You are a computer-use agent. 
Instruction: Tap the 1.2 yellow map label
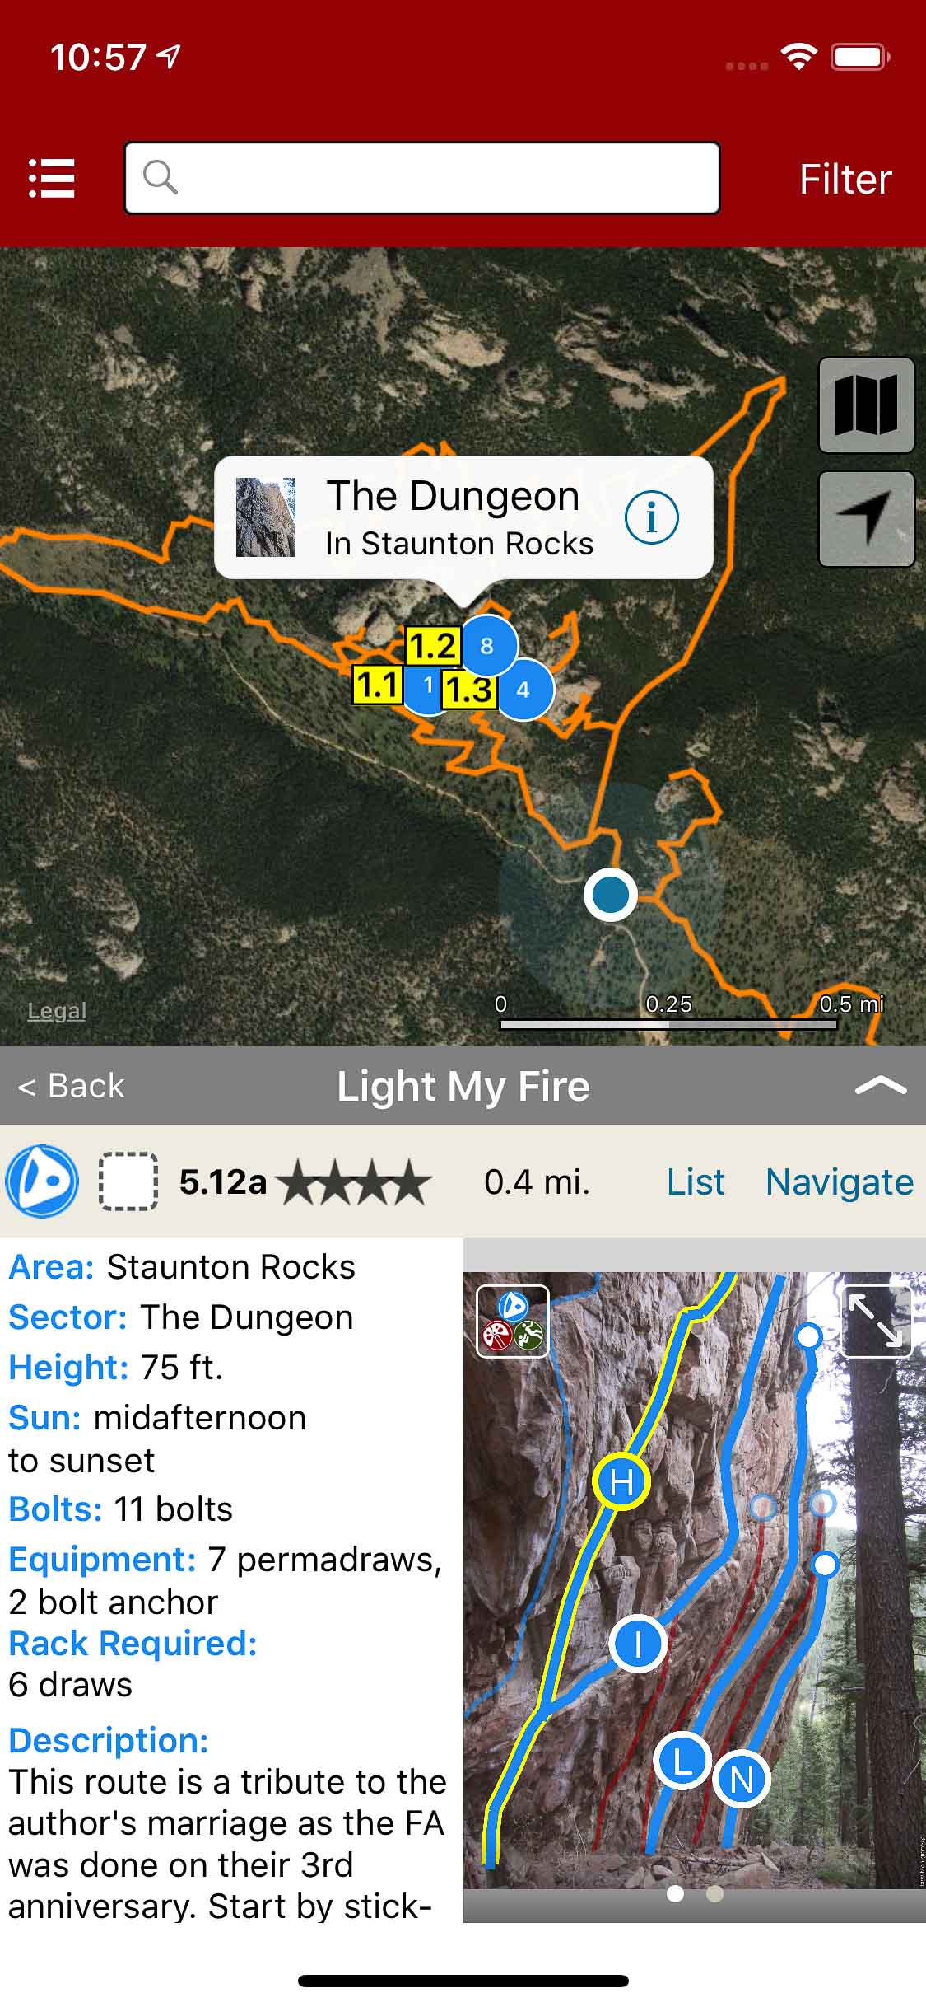point(432,646)
